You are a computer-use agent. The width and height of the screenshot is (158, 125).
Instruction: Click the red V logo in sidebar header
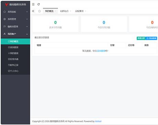7,4
